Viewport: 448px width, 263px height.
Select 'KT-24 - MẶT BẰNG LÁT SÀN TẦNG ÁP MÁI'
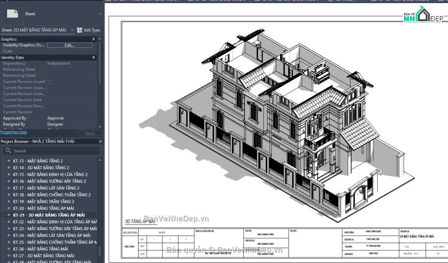click(52, 235)
